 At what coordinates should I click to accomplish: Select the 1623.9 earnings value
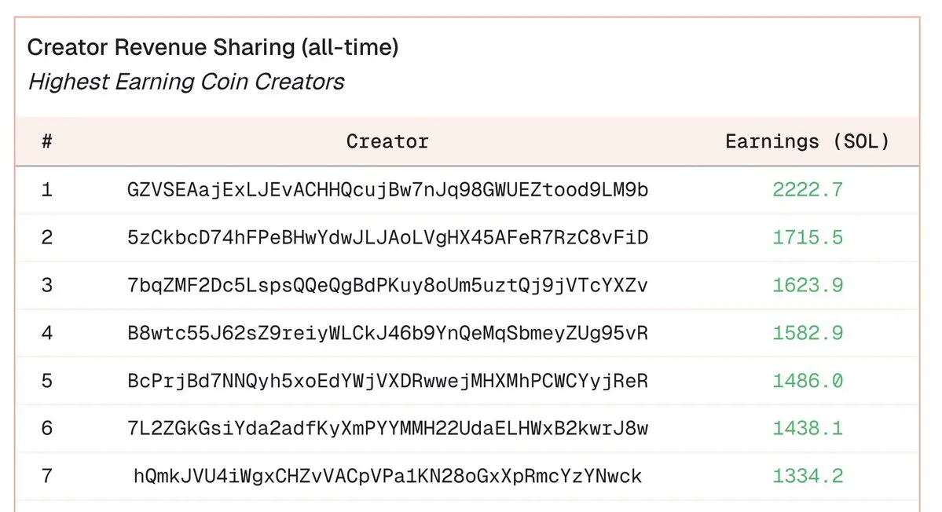[808, 285]
